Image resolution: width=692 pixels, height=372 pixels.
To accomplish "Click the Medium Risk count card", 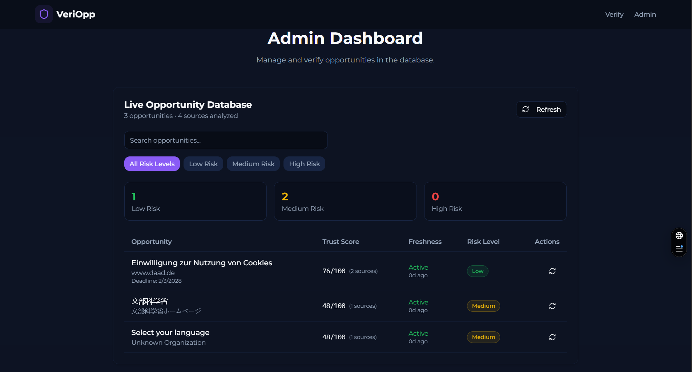I will tap(345, 201).
